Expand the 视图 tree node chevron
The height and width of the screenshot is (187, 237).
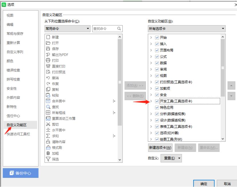click(151, 76)
